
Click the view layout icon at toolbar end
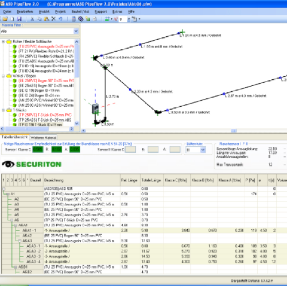click(x=135, y=19)
